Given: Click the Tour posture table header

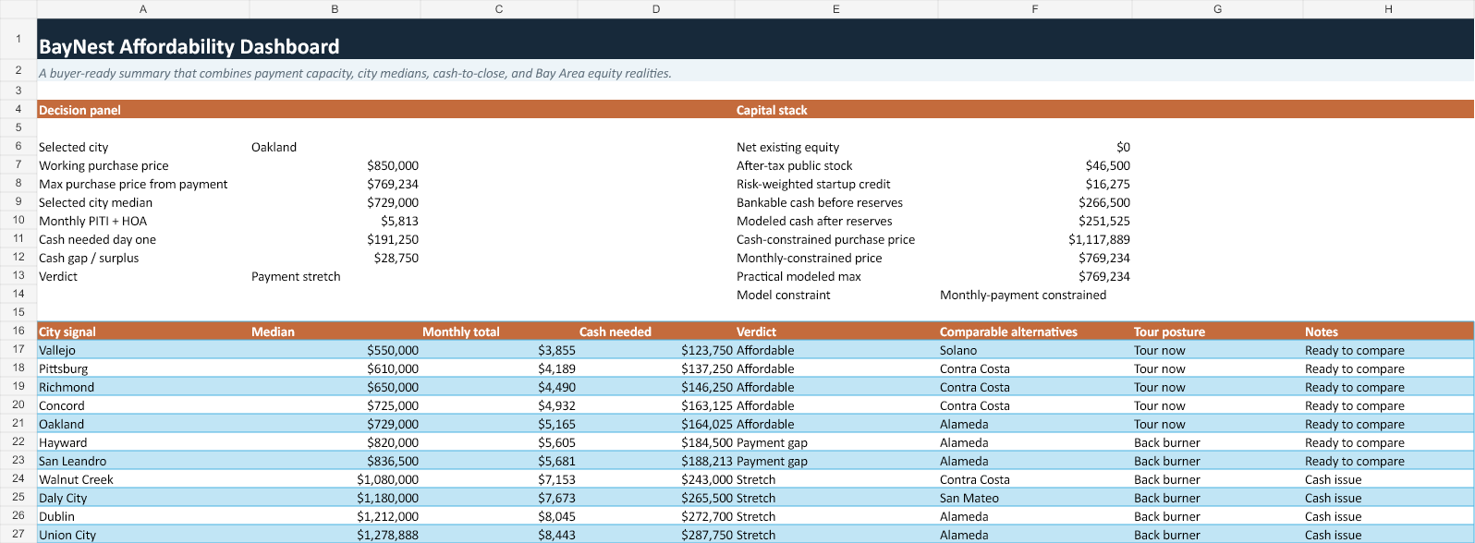Looking at the screenshot, I should tap(1217, 332).
